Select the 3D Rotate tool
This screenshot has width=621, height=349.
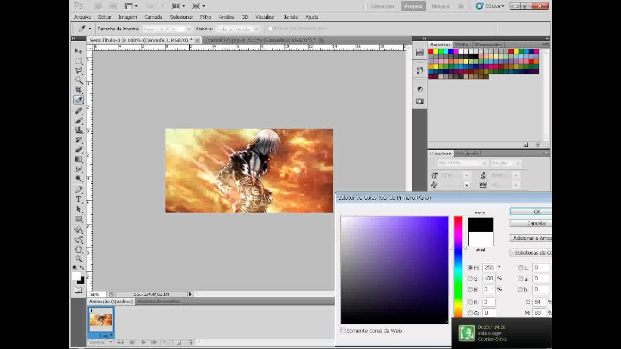pyautogui.click(x=79, y=230)
